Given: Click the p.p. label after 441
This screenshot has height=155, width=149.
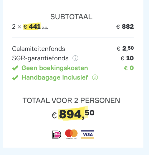Looking at the screenshot, I should tap(45, 28).
